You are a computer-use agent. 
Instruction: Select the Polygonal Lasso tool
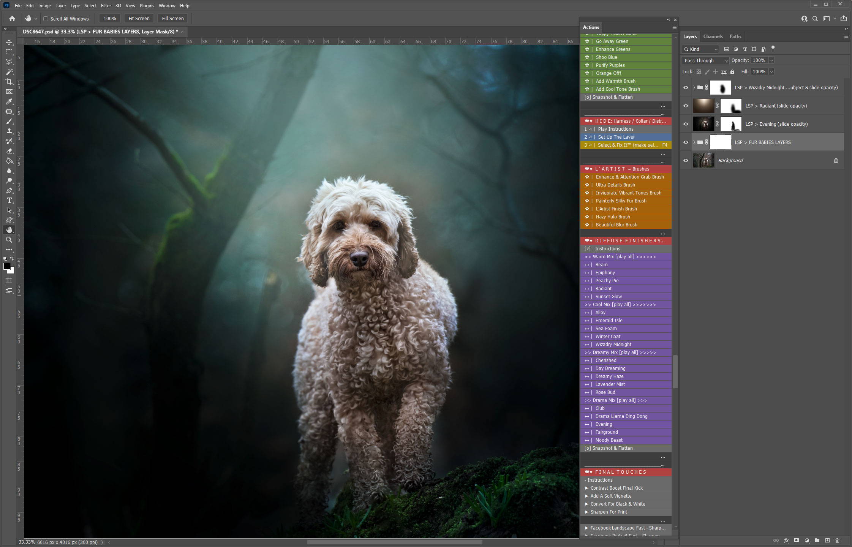coord(9,62)
